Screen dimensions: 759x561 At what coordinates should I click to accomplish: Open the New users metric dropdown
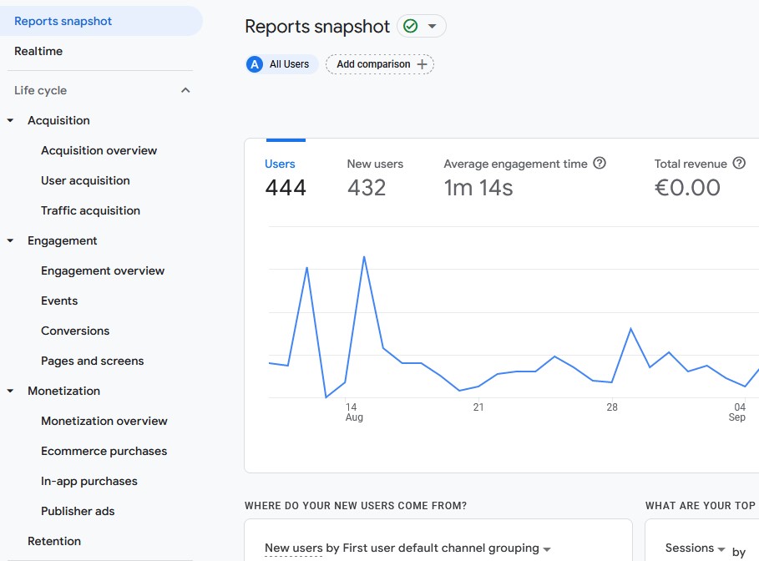292,548
